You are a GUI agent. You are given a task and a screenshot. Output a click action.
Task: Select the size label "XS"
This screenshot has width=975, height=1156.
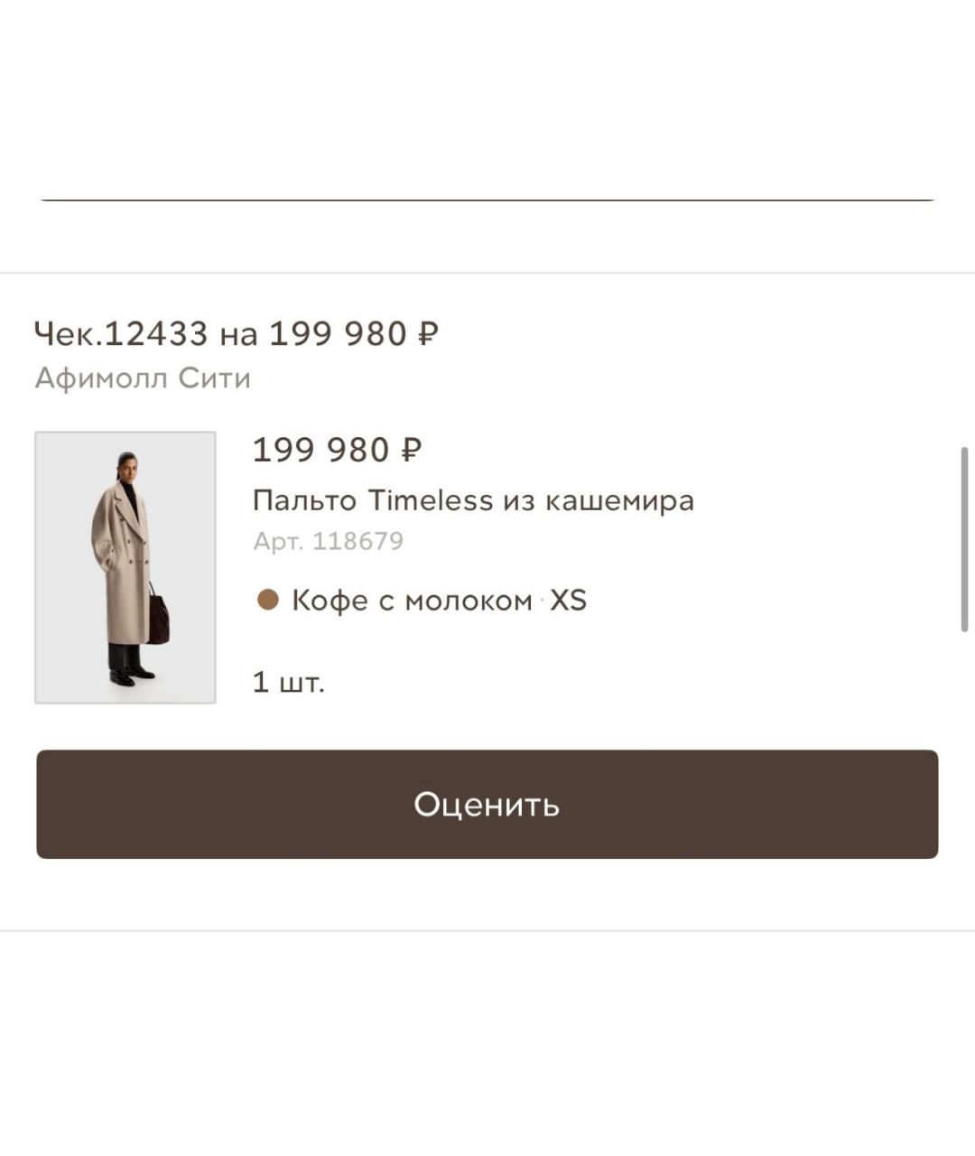point(569,600)
